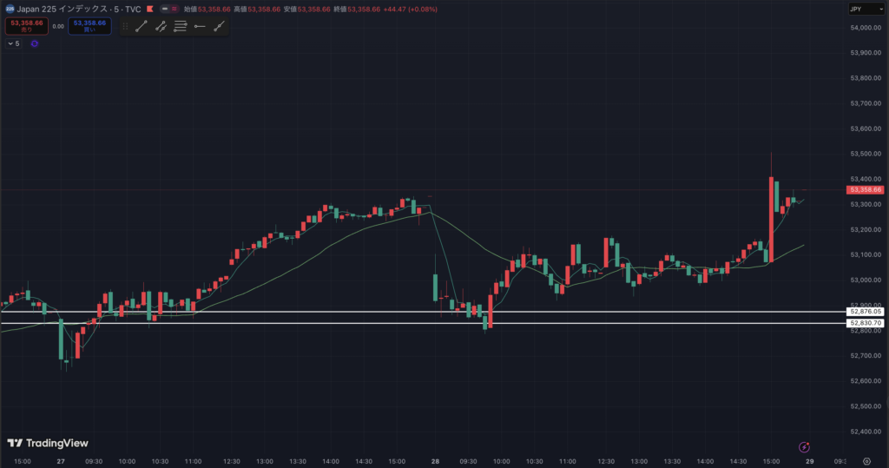Select the 52,830.70 horizontal line label
Viewport: 889px width, 468px height.
point(865,323)
